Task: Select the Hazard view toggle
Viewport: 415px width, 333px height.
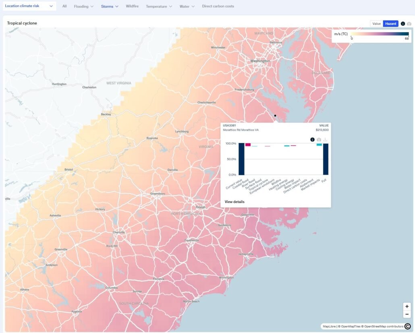Action: [390, 24]
